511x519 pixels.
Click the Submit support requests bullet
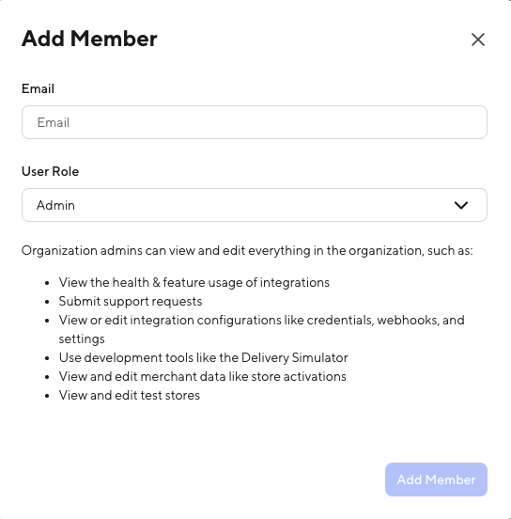click(131, 302)
